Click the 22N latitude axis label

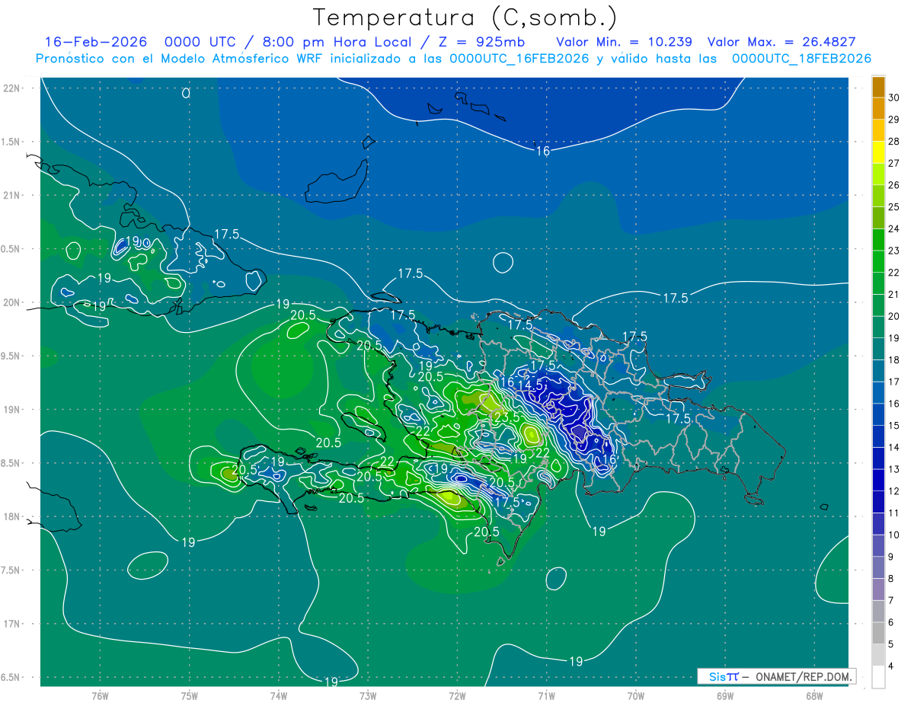tap(13, 88)
